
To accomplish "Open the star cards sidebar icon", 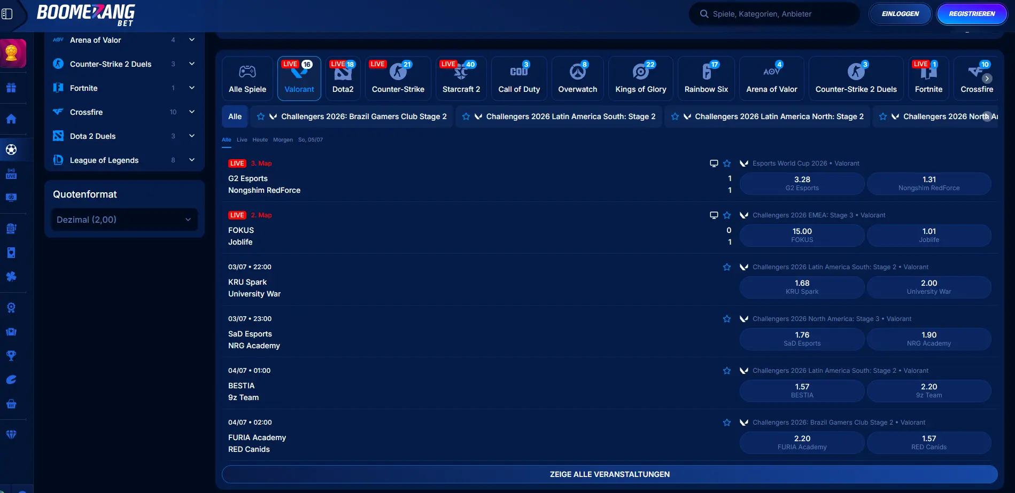I will (x=11, y=332).
